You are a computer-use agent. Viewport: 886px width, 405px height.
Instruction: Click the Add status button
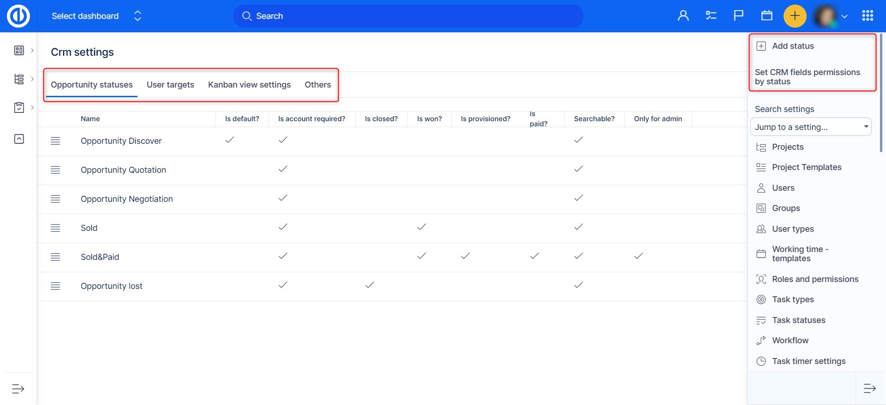click(x=792, y=46)
